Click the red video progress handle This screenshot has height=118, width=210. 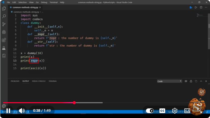(74, 103)
